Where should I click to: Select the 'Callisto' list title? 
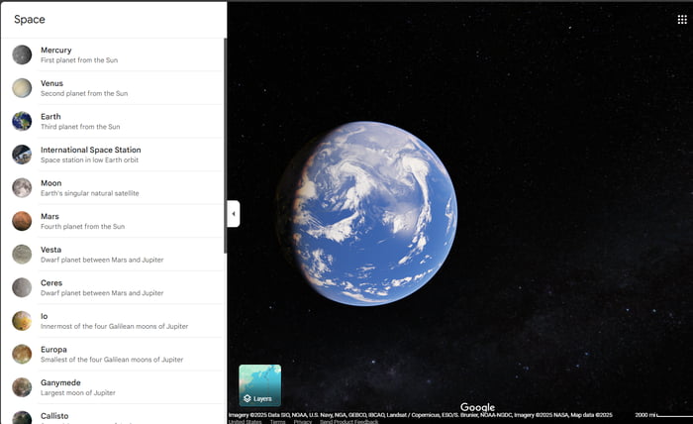[54, 416]
